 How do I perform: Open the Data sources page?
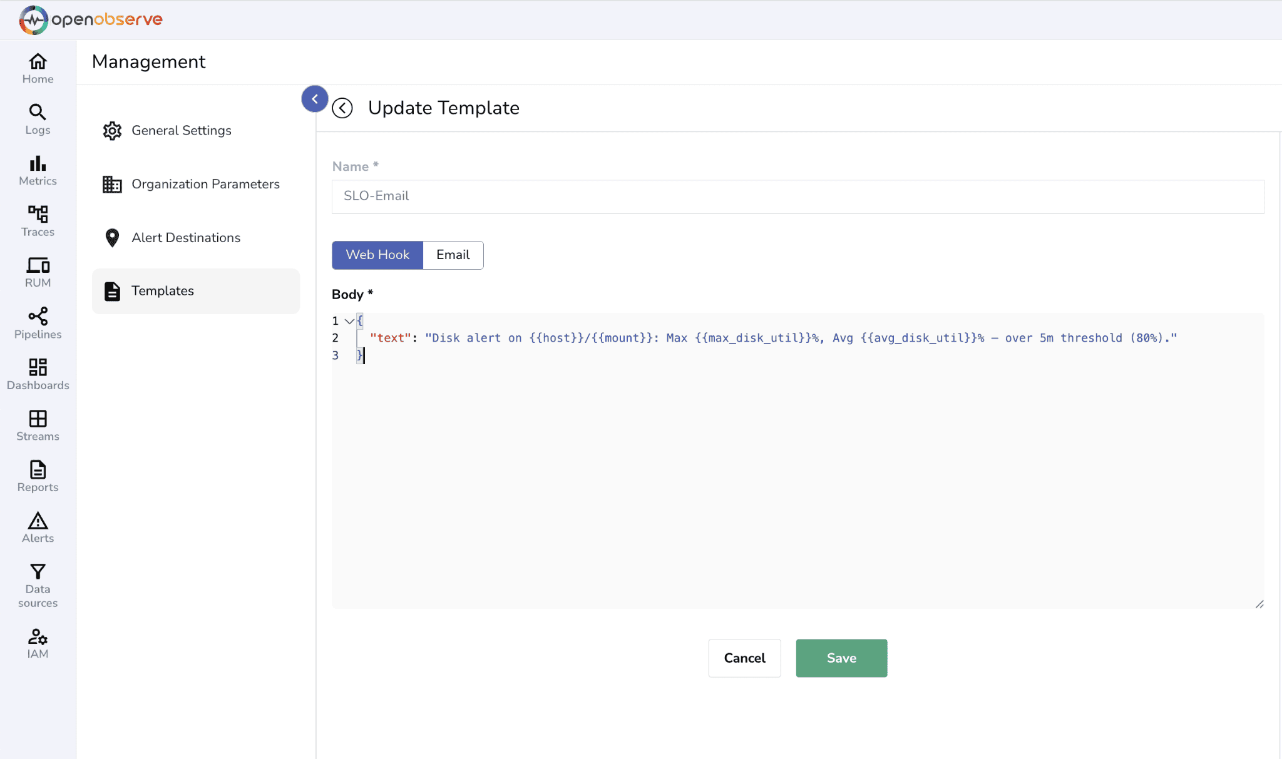38,586
